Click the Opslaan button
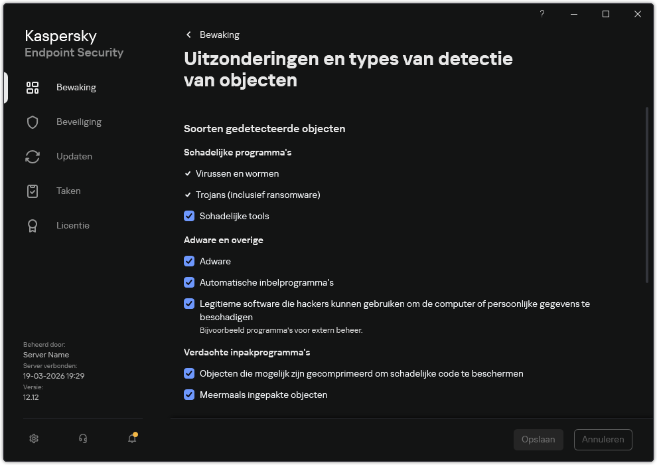The image size is (657, 465). tap(538, 439)
